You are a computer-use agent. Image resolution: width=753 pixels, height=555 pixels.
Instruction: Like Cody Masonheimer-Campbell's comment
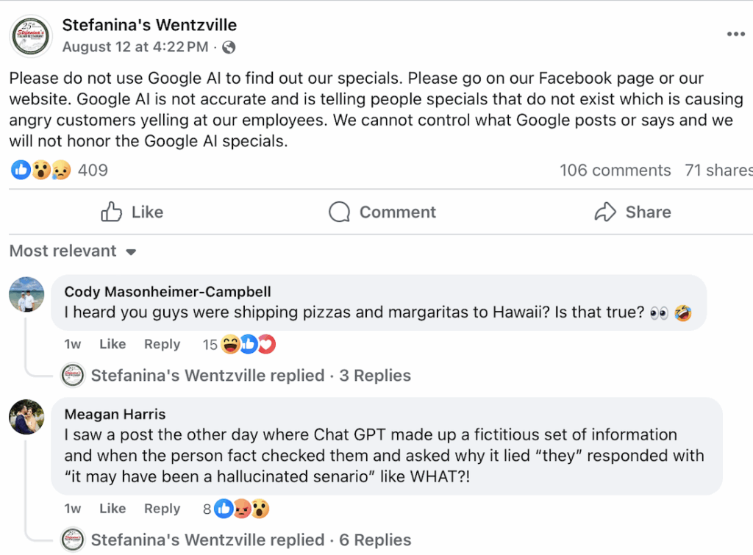[x=113, y=344]
